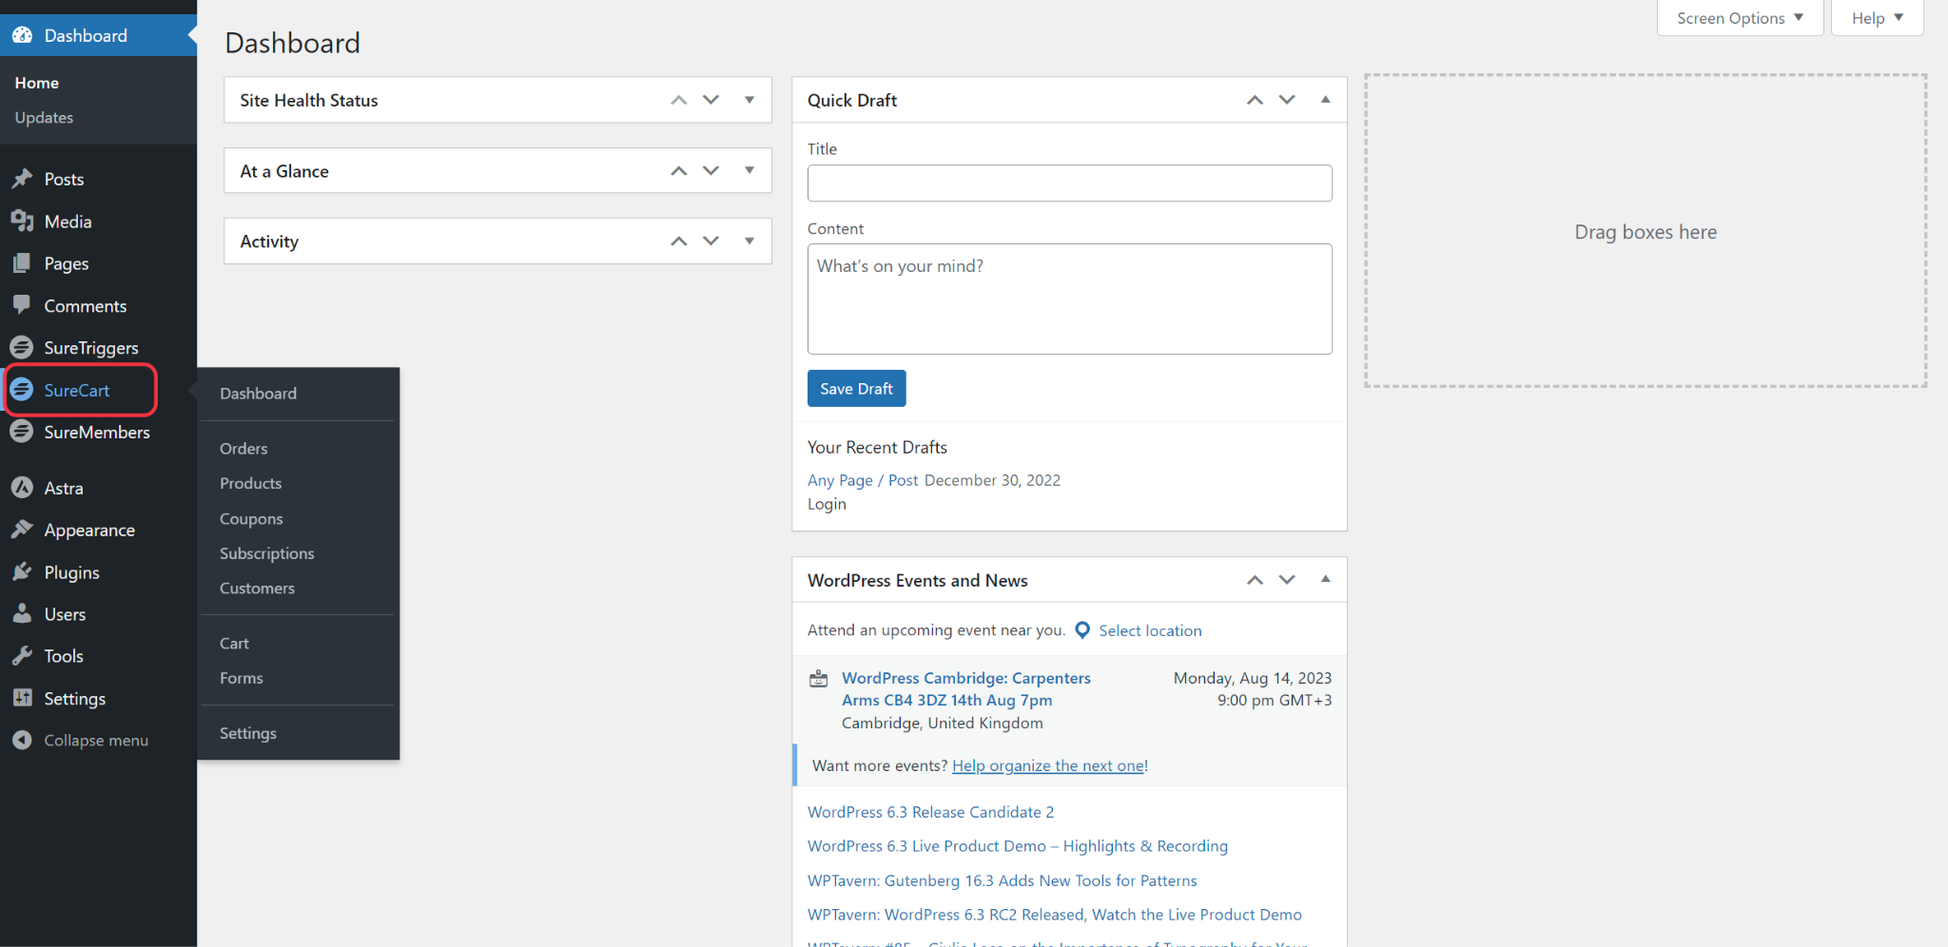Open the WordPress 6.3 Release Candidate 2 link
This screenshot has height=947, width=1948.
point(930,811)
